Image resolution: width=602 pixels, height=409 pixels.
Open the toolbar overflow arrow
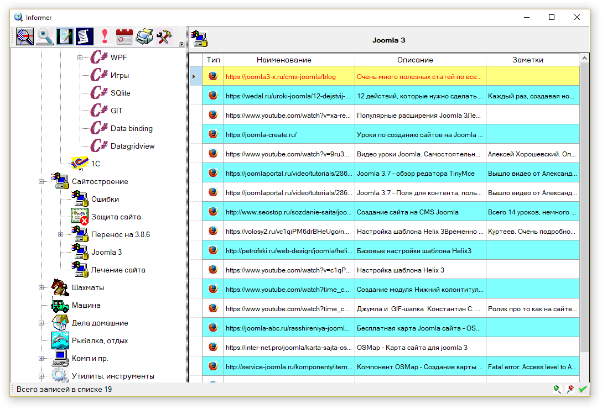tap(181, 44)
